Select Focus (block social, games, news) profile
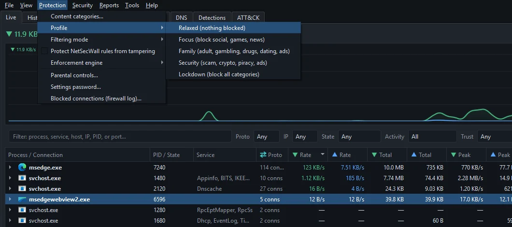Image resolution: width=512 pixels, height=227 pixels. tap(233, 40)
